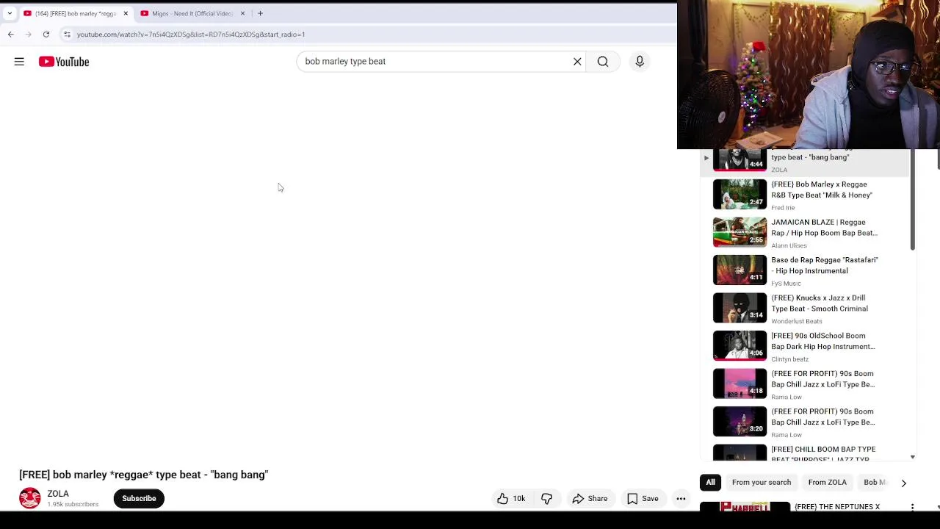940x529 pixels.
Task: Play the Rama Low 3:20 thumbnail
Action: point(740,421)
